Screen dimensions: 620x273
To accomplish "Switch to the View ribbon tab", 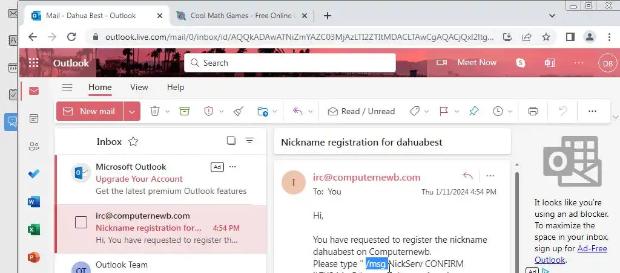I will (x=139, y=87).
